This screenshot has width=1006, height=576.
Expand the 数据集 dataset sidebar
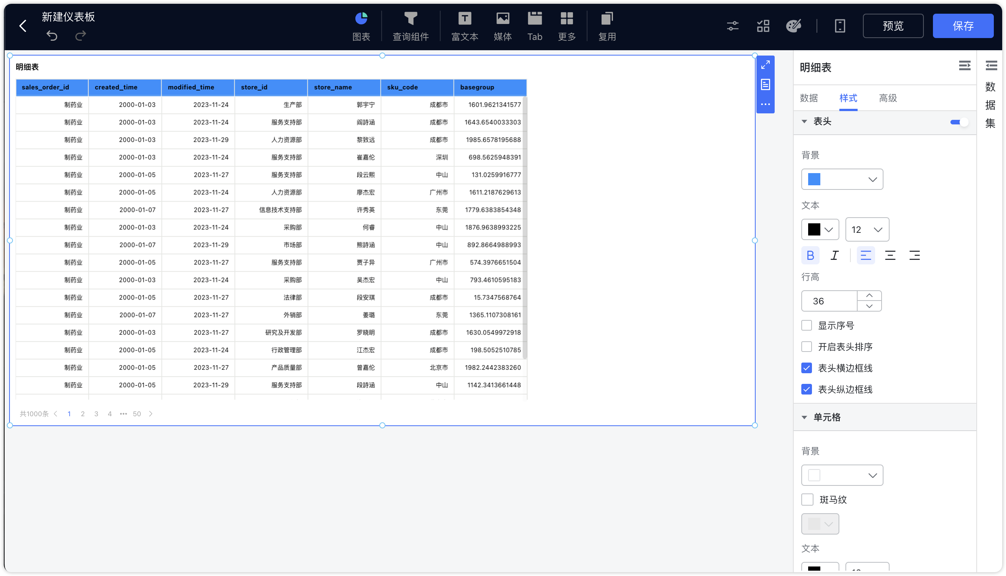point(991,66)
